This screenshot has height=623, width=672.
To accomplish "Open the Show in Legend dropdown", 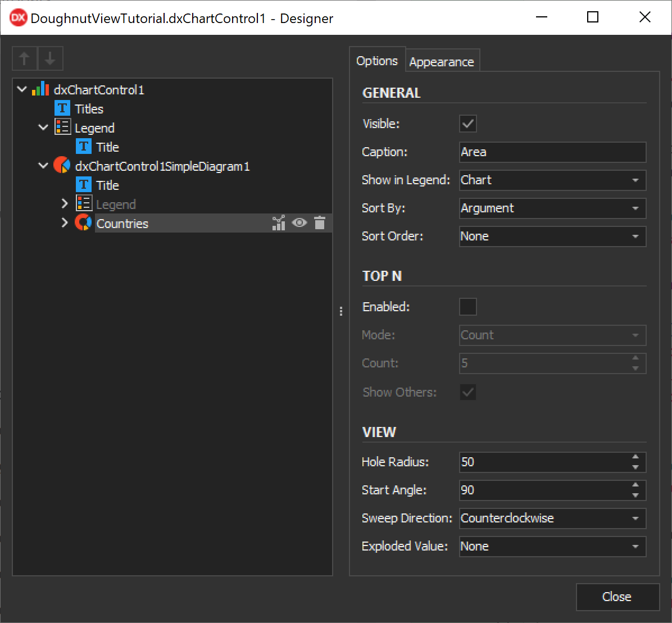I will click(x=635, y=180).
